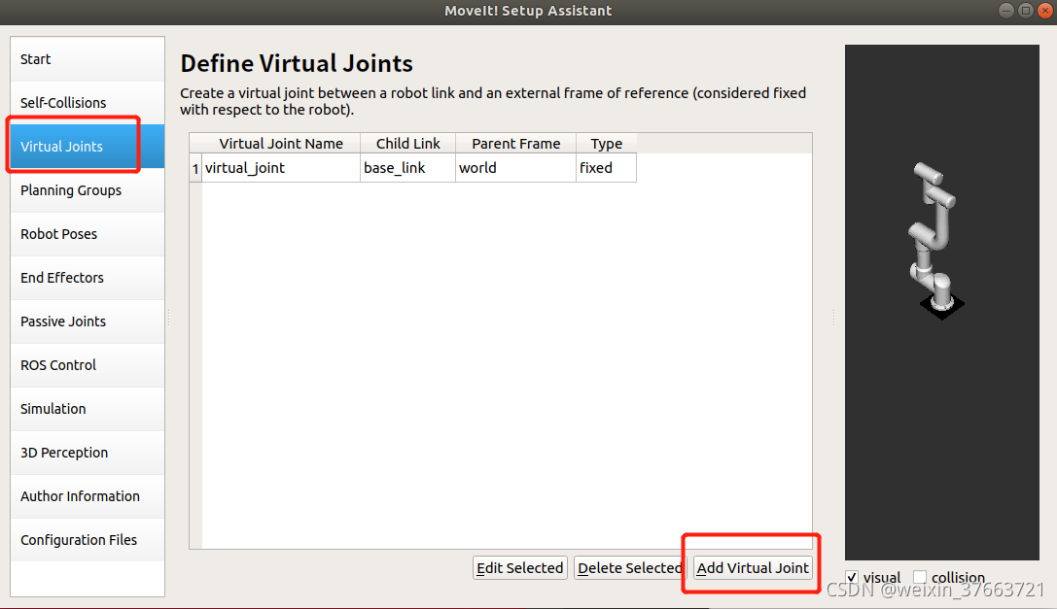Click the Edit Selected button
Screen dimensions: 1057x609
[x=519, y=568]
